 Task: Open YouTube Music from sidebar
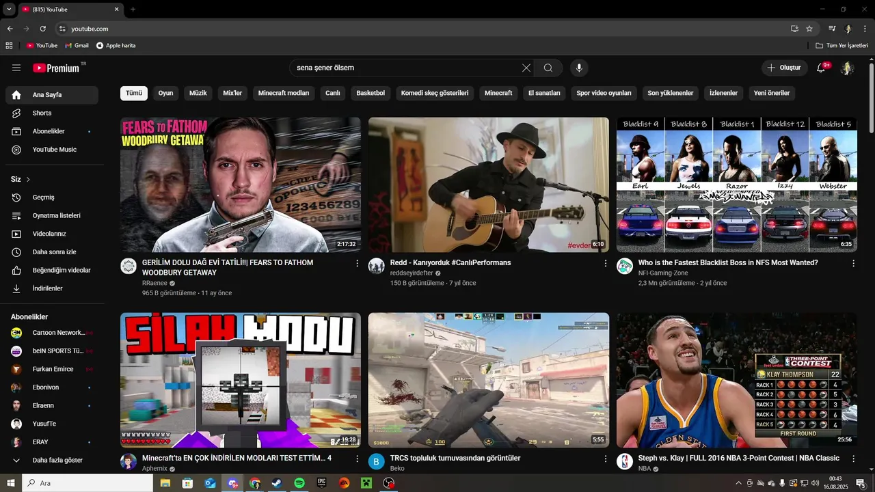click(52, 149)
